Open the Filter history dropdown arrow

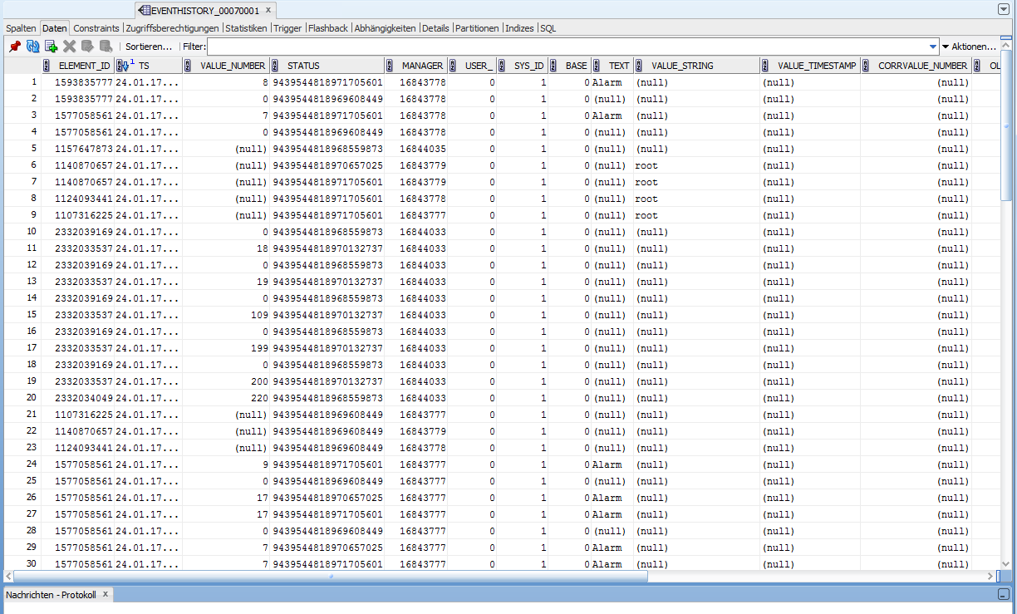point(932,47)
